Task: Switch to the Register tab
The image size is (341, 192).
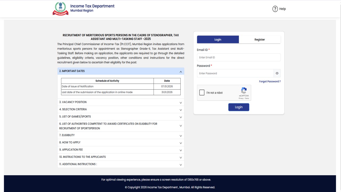Action: 259,39
